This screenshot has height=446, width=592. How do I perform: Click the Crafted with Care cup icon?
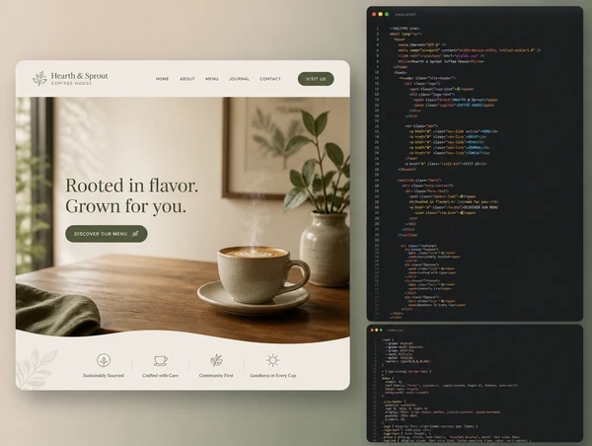coord(161,360)
